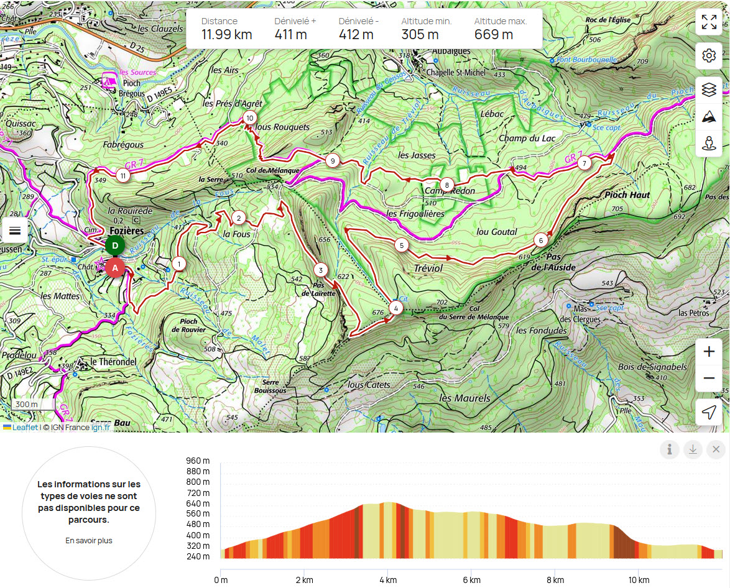
Task: Open map settings gear
Action: (709, 56)
